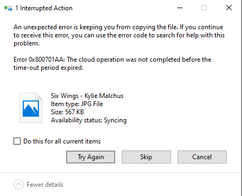Tick the 'Do this for all current items' checkbox
The height and width of the screenshot is (196, 242).
click(17, 141)
